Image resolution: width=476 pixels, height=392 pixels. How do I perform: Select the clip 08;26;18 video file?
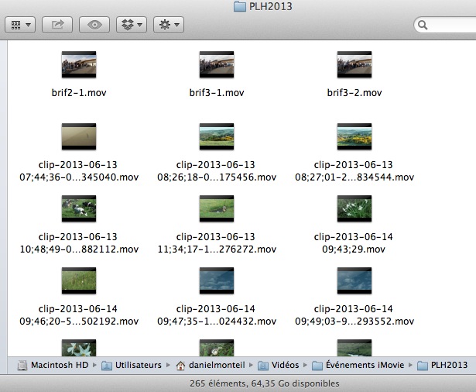pyautogui.click(x=216, y=136)
